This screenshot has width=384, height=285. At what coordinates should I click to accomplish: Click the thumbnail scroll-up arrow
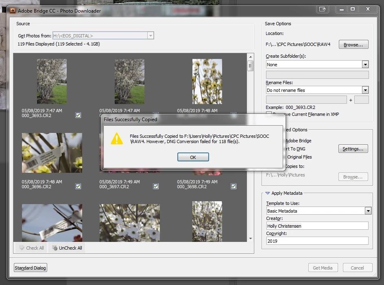click(x=250, y=57)
